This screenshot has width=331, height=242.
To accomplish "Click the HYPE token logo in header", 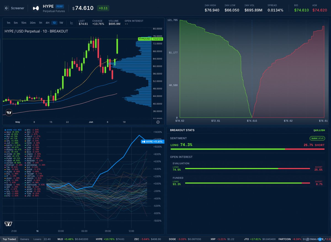I will coord(36,8).
